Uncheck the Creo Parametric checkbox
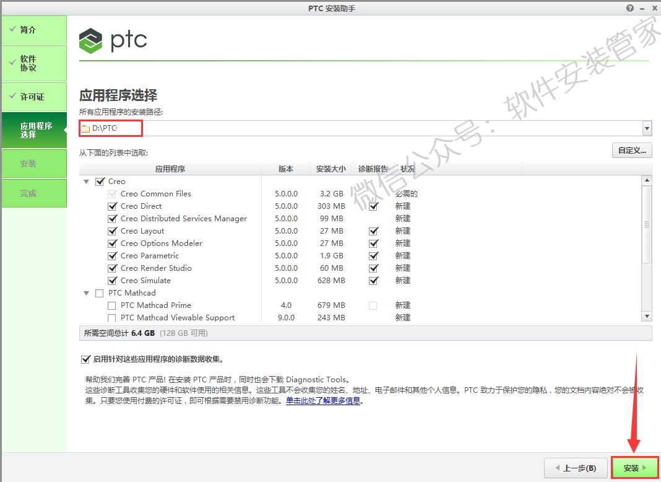Viewport: 661px width, 482px height. (x=113, y=255)
